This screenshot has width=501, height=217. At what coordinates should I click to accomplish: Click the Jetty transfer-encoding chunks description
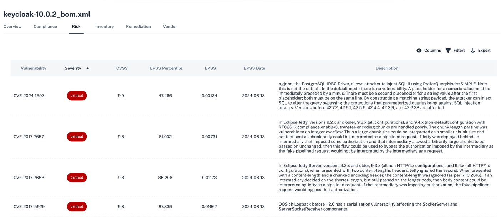click(386, 137)
